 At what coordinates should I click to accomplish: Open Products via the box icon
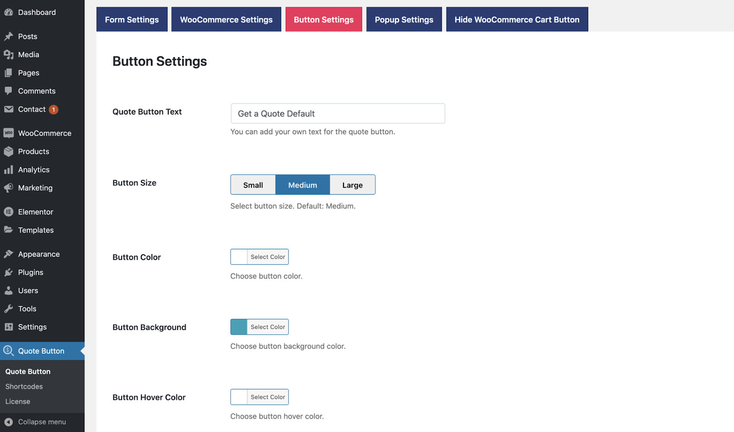coord(9,152)
